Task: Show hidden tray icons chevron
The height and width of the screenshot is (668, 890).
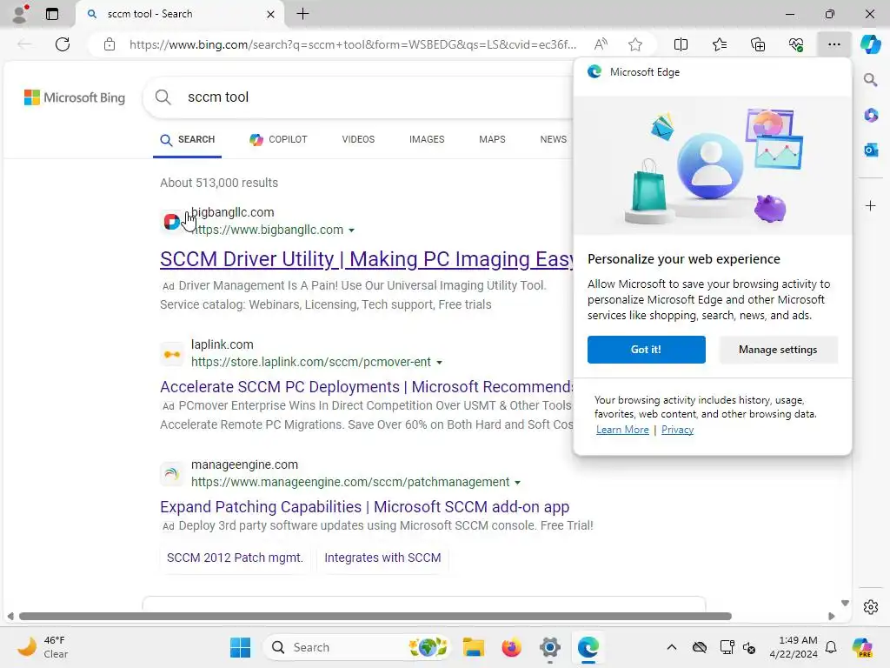Action: pyautogui.click(x=672, y=647)
